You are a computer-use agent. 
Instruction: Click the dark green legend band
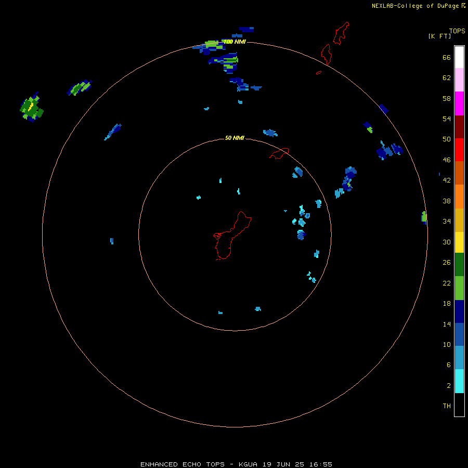[459, 265]
